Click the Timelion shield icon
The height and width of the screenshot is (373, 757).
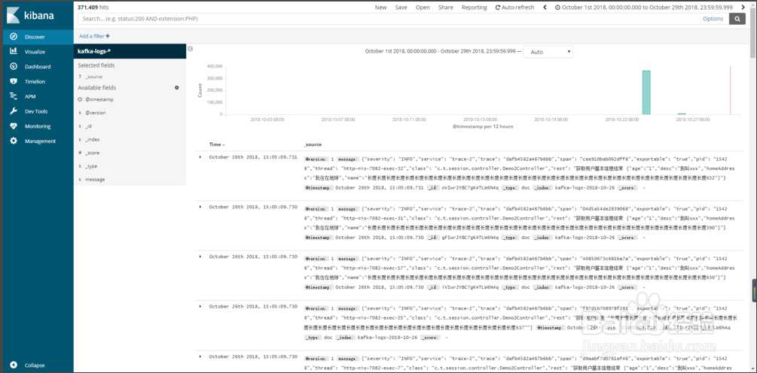(x=14, y=81)
